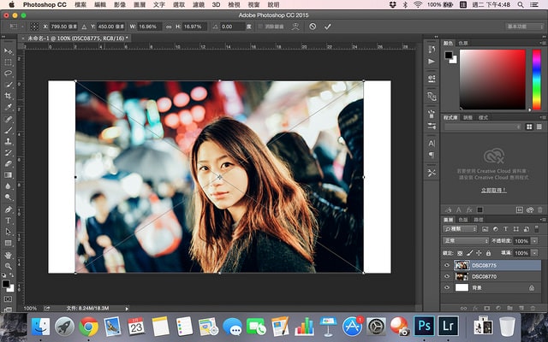Image resolution: width=548 pixels, height=342 pixels.
Task: Select the Hand tool
Action: tap(9, 254)
